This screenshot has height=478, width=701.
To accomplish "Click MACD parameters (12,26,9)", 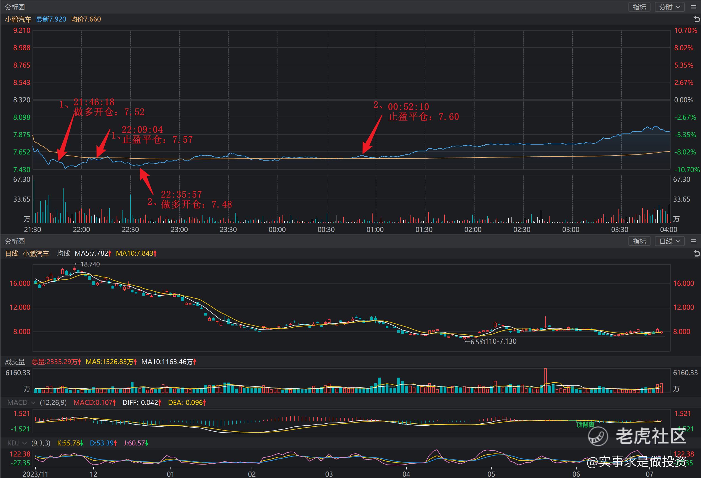I will point(53,403).
